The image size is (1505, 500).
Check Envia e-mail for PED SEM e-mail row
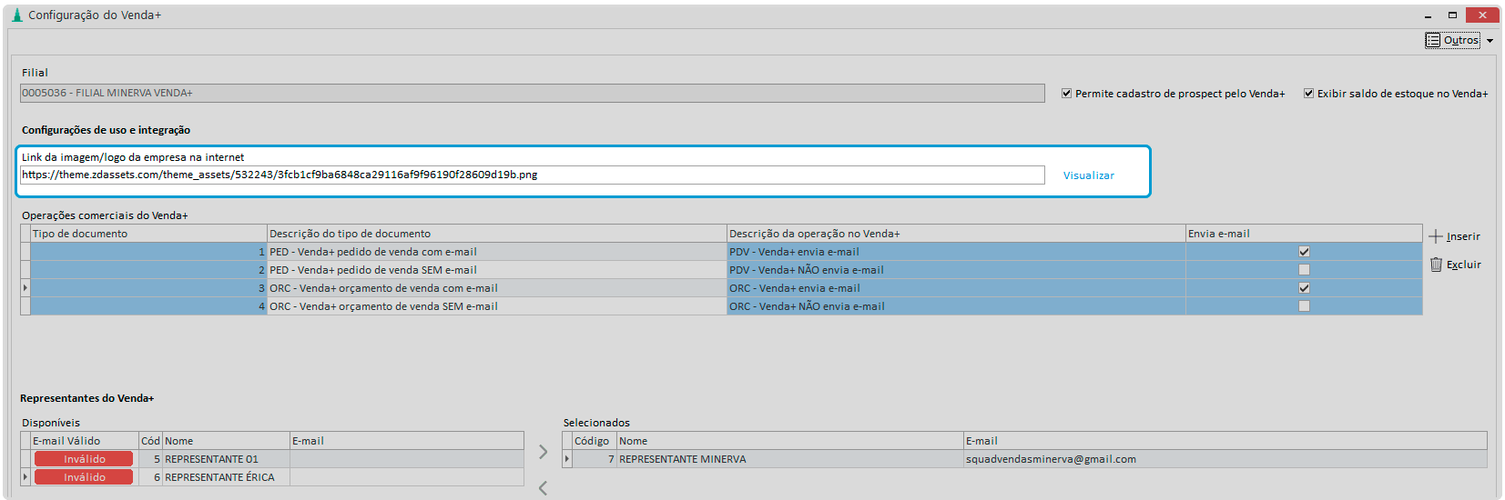(x=1304, y=270)
